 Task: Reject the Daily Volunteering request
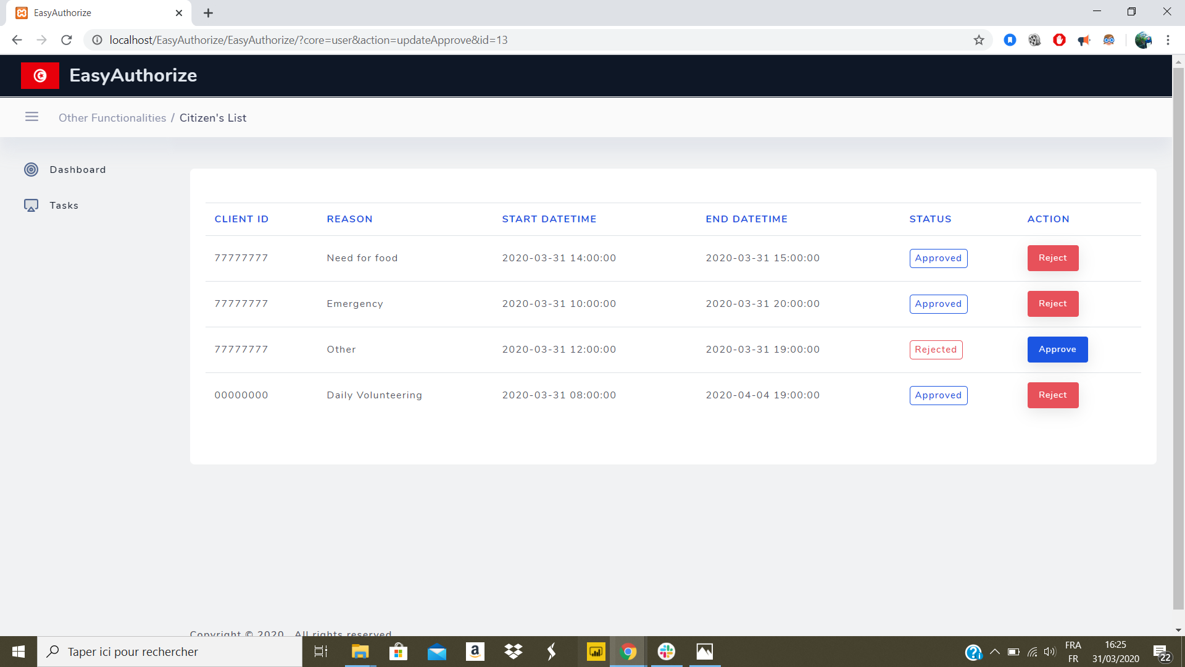pos(1052,395)
